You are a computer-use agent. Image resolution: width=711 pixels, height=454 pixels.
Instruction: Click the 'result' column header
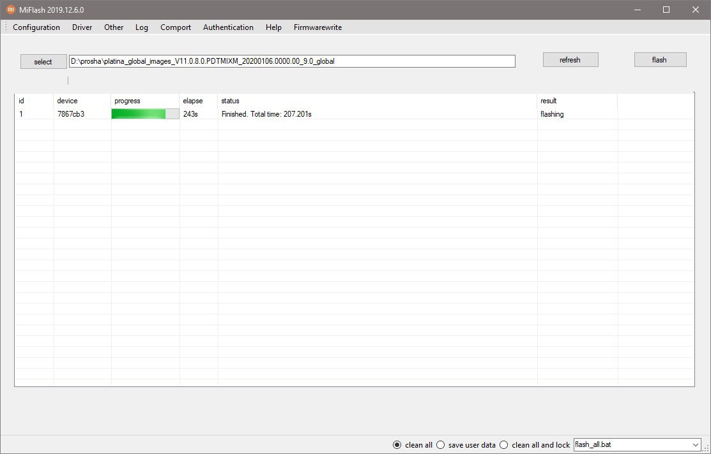(577, 101)
